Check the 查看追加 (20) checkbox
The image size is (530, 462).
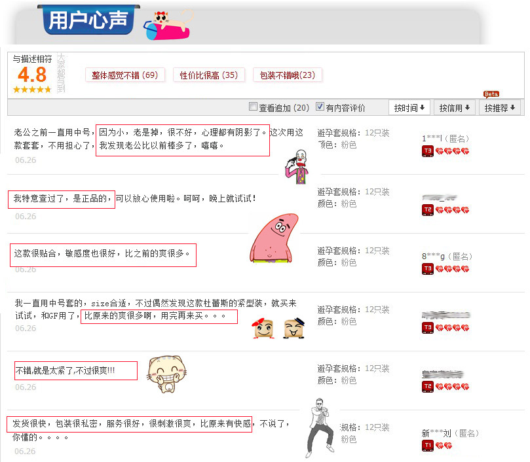(253, 107)
